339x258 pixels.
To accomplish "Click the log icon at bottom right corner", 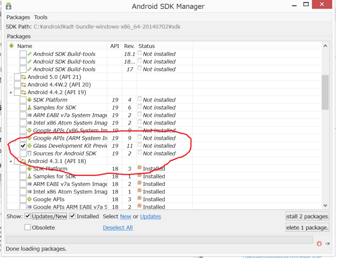I will pos(328,244).
